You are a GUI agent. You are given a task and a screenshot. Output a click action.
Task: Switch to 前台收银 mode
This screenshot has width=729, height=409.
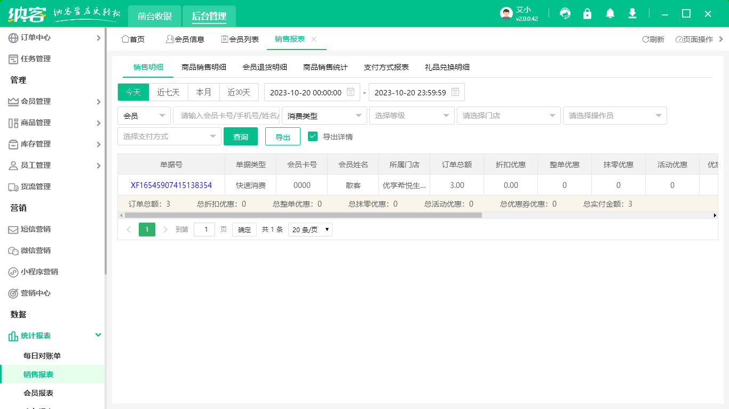point(155,16)
